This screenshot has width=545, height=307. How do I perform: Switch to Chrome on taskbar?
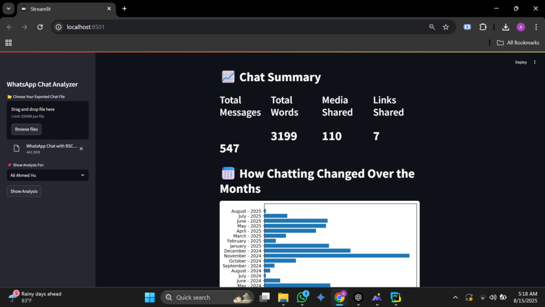pos(340,297)
